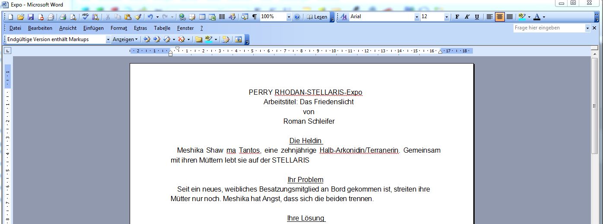603x224 pixels.
Task: Toggle Track Changes on
Action: pos(226,39)
